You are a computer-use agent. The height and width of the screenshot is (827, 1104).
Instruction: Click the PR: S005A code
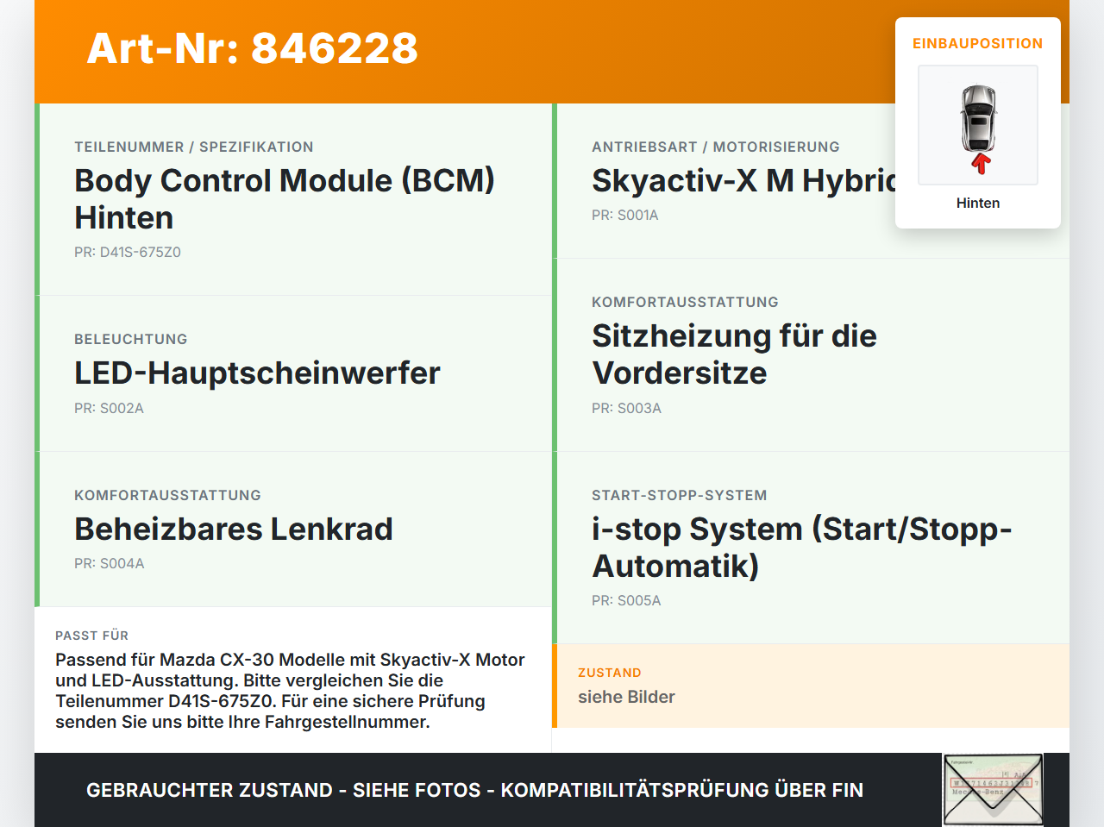626,601
